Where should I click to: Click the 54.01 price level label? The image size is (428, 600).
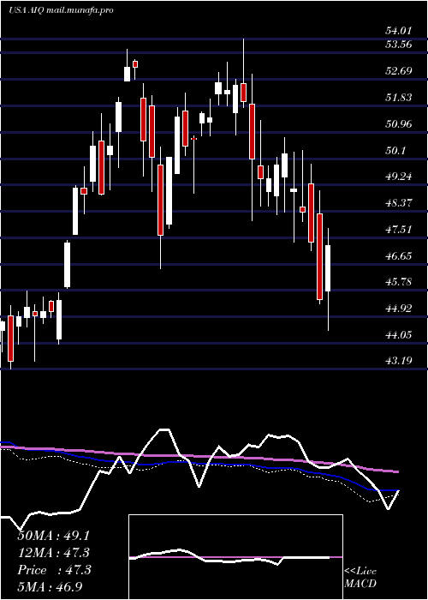(399, 31)
